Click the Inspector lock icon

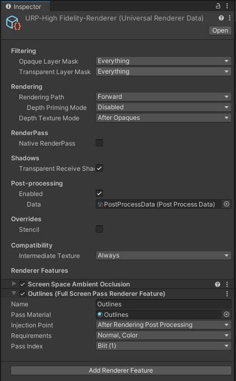tap(218, 6)
